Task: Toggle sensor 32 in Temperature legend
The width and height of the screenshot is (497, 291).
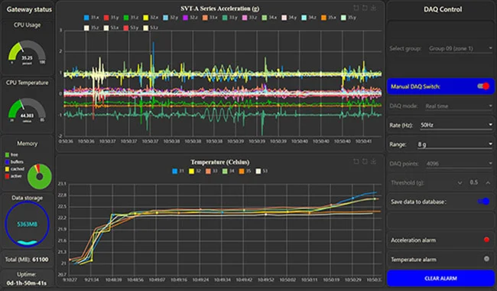Action: (x=195, y=171)
